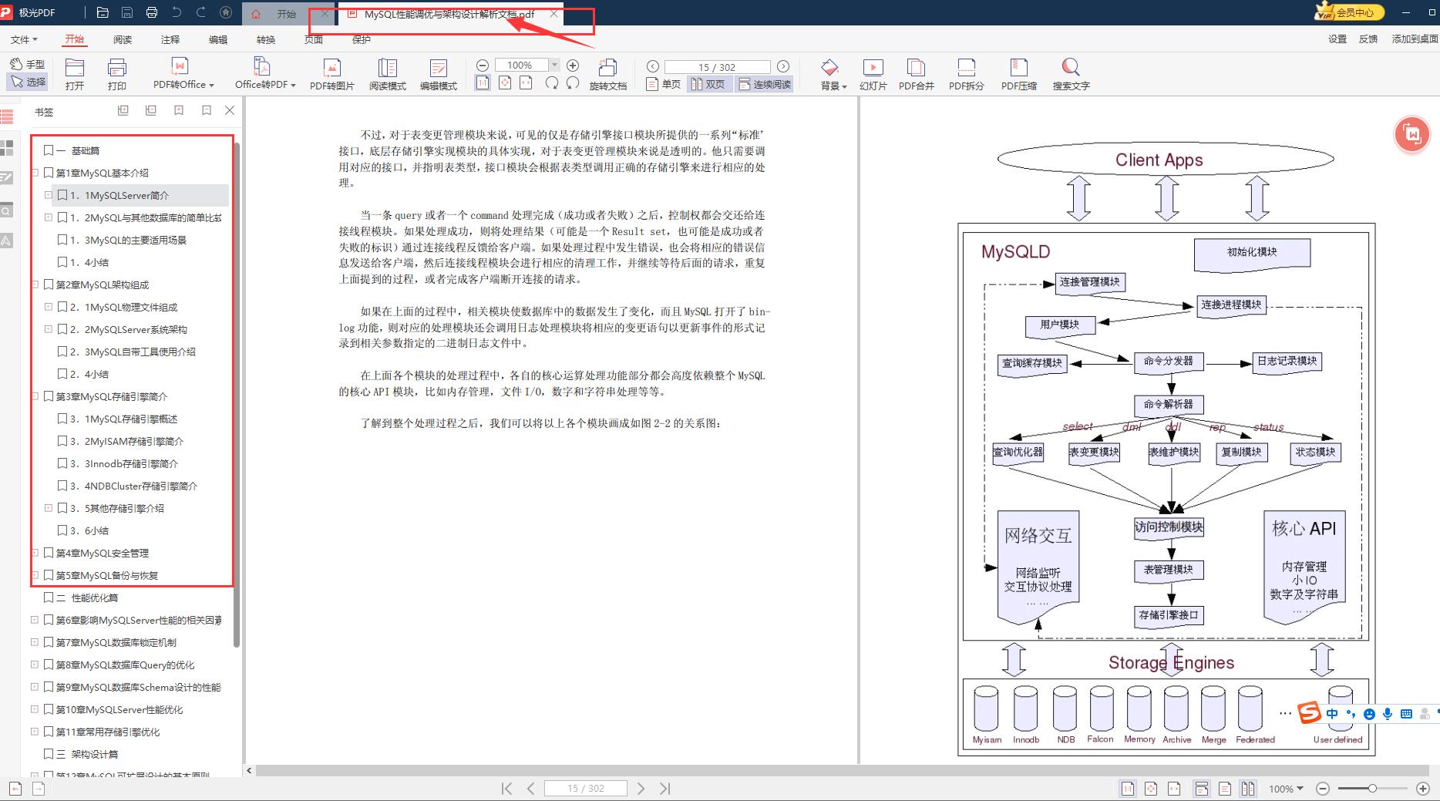This screenshot has height=801, width=1440.
Task: Close the 书签 bookmarks panel
Action: point(230,111)
